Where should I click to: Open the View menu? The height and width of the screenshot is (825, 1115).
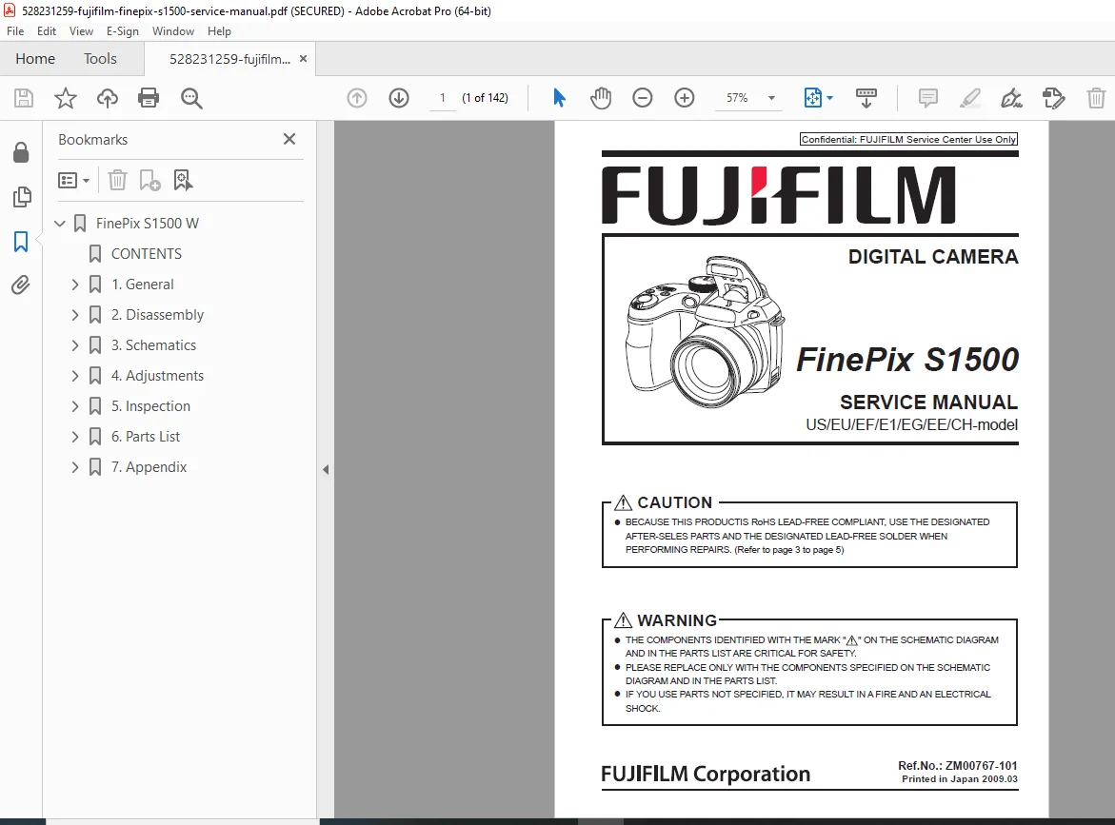click(x=81, y=31)
